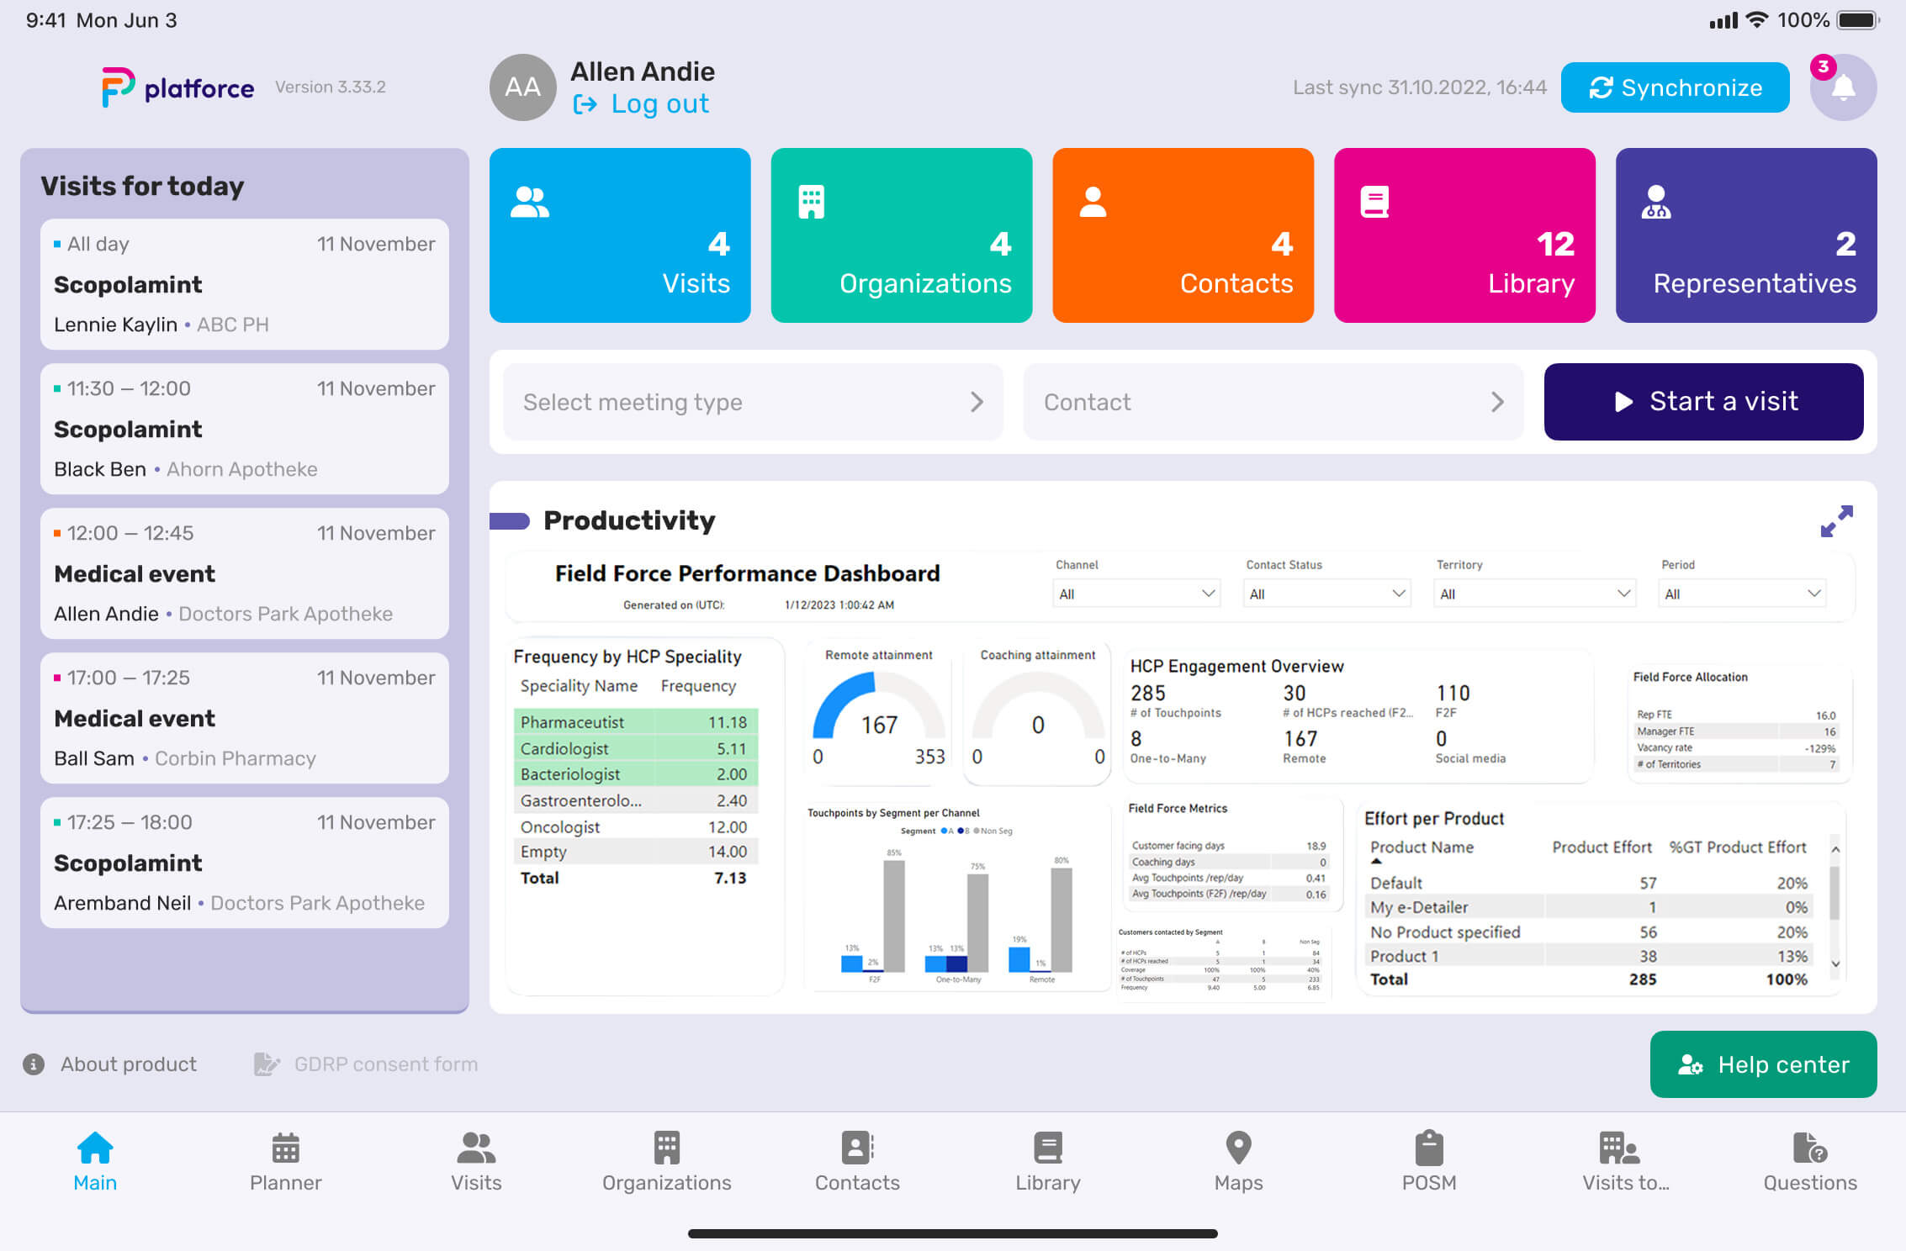The width and height of the screenshot is (1906, 1251).
Task: Click the About product info icon
Action: 34,1064
